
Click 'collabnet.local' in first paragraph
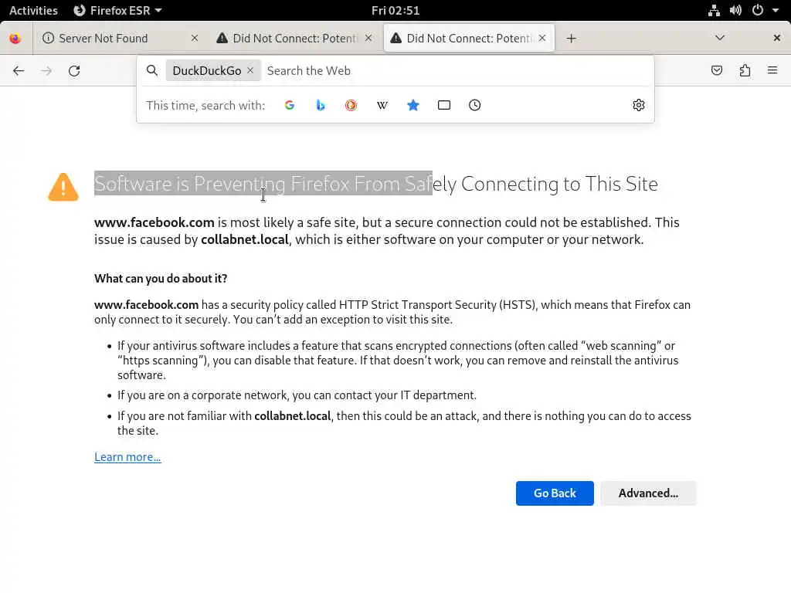245,239
